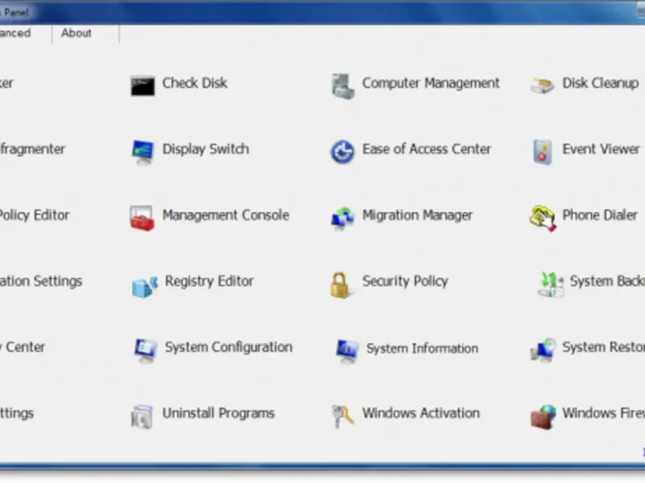
Task: Click the System Restore icon
Action: 543,350
